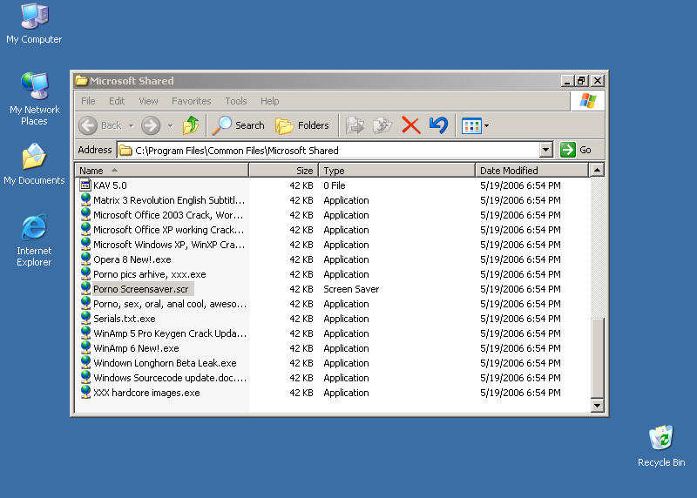
Task: Click the folder icon in Address bar
Action: tap(125, 151)
